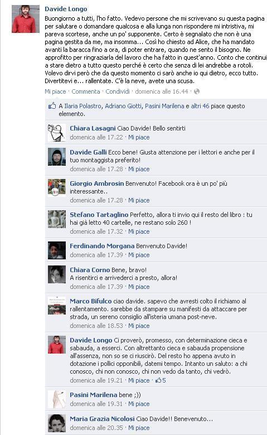Open Davide Longo's main post profile picture
Viewport: 267px width, 435px height.
(26, 19)
